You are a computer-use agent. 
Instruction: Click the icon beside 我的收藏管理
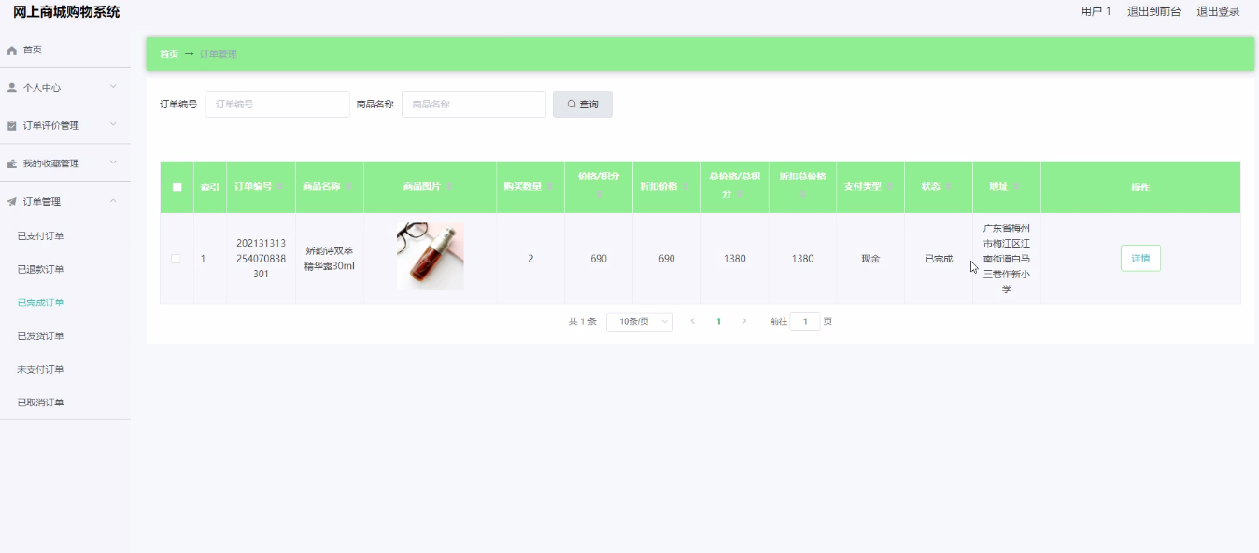click(x=12, y=163)
